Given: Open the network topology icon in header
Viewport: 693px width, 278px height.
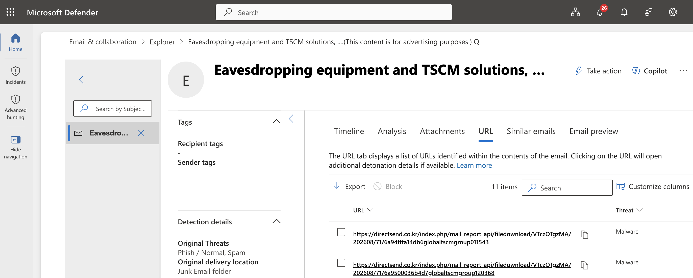Looking at the screenshot, I should pos(575,12).
